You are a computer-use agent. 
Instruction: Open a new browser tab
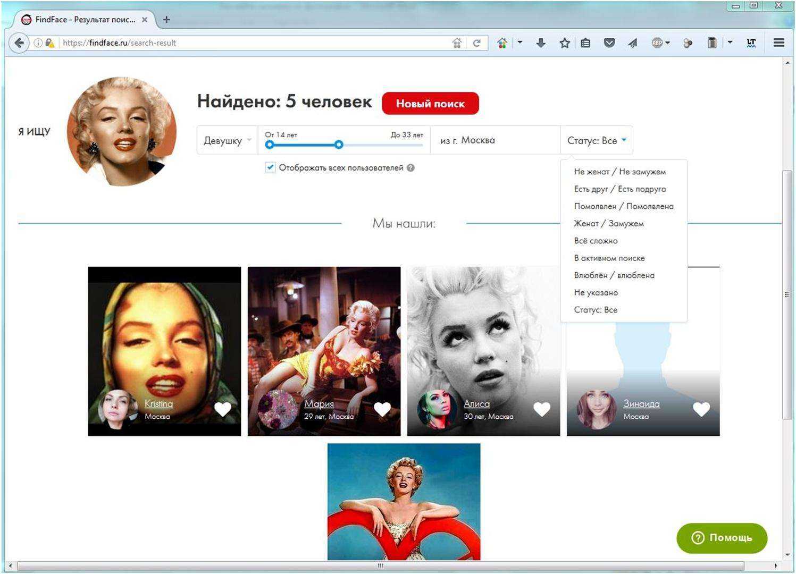pyautogui.click(x=166, y=20)
